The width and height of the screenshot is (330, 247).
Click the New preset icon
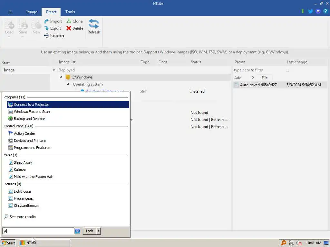tap(36, 24)
